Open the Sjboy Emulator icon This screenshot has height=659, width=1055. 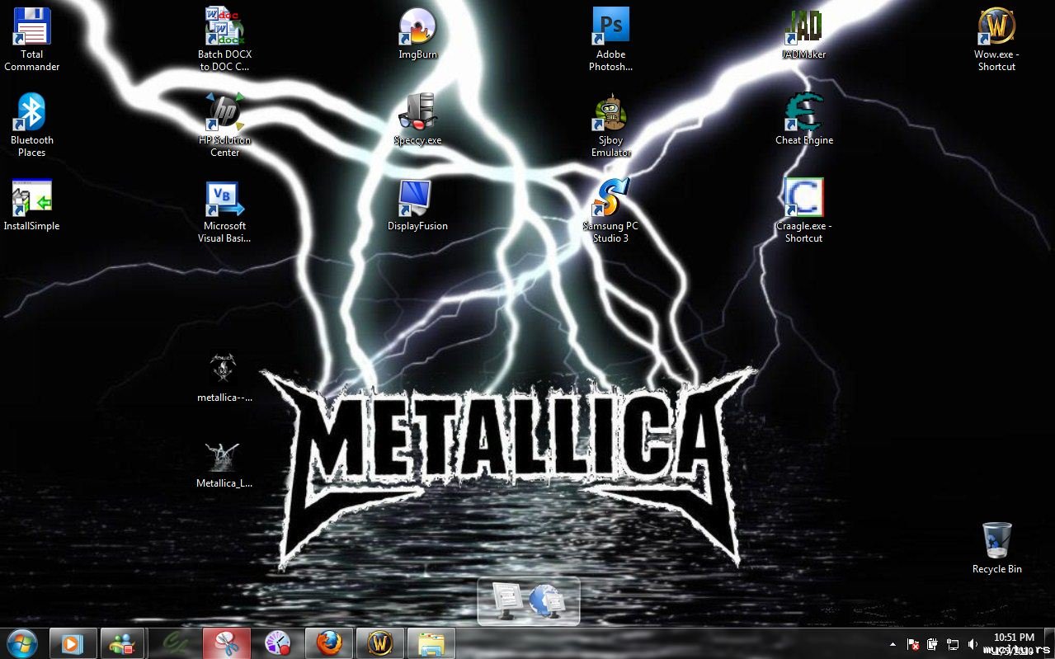pos(610,125)
